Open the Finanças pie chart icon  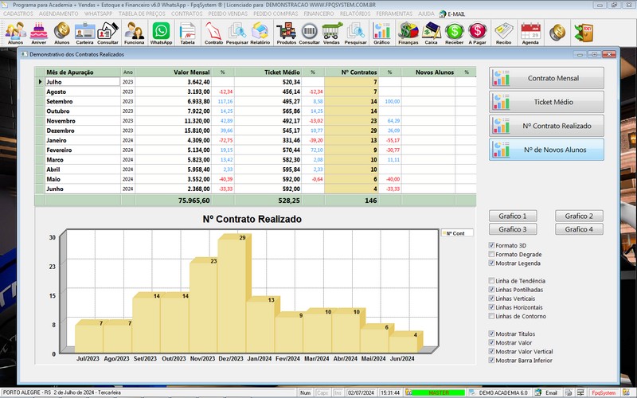click(x=408, y=33)
